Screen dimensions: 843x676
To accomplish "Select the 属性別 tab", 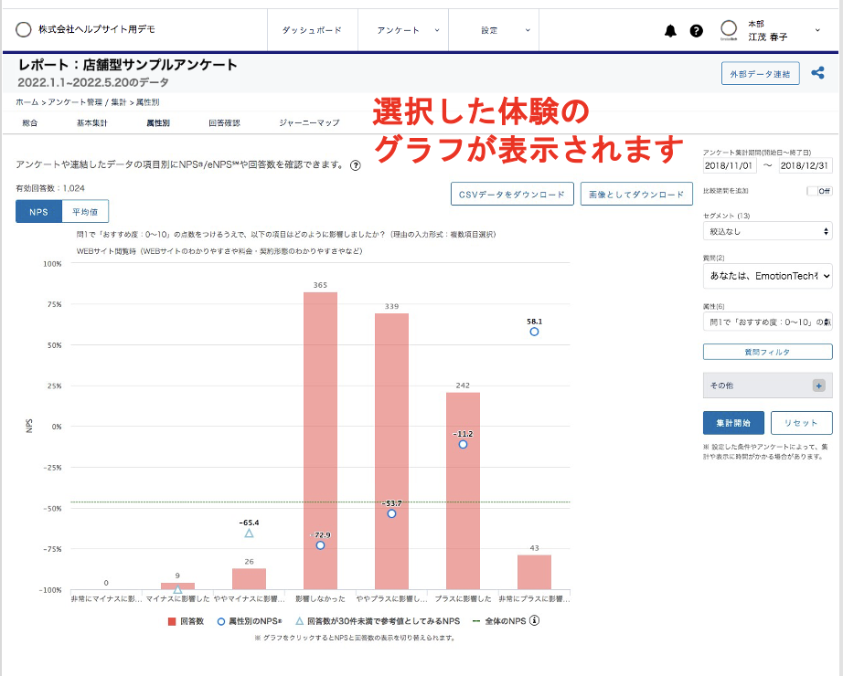I will [158, 123].
